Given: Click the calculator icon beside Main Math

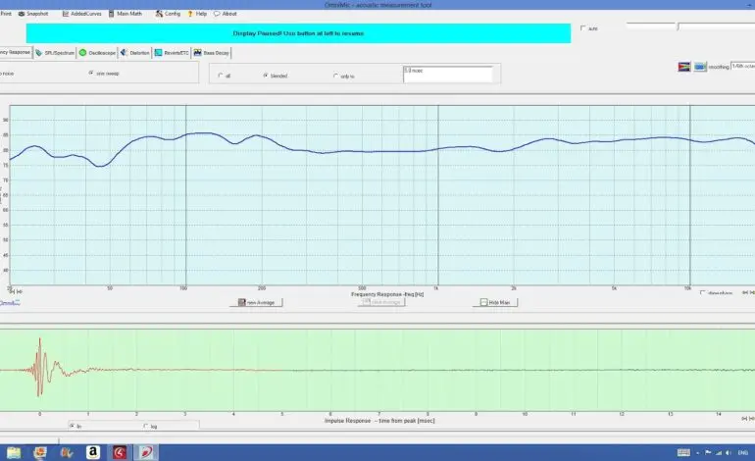Looking at the screenshot, I should coord(111,14).
